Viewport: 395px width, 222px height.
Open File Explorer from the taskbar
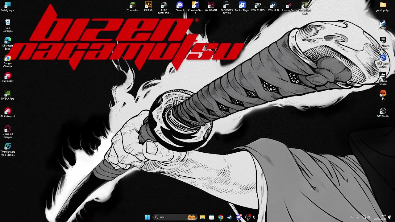(x=202, y=217)
